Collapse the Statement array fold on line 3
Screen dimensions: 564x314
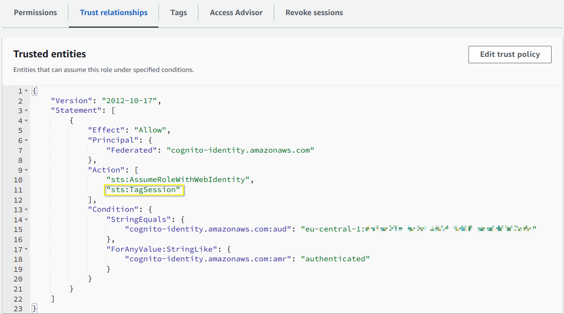tap(26, 111)
